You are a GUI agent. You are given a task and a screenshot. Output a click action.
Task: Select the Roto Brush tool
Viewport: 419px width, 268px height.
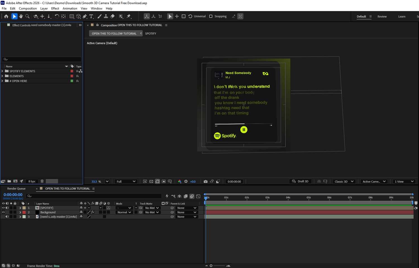click(121, 16)
